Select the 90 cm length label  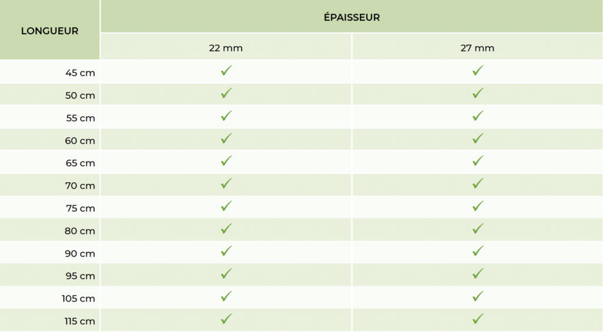tap(80, 254)
